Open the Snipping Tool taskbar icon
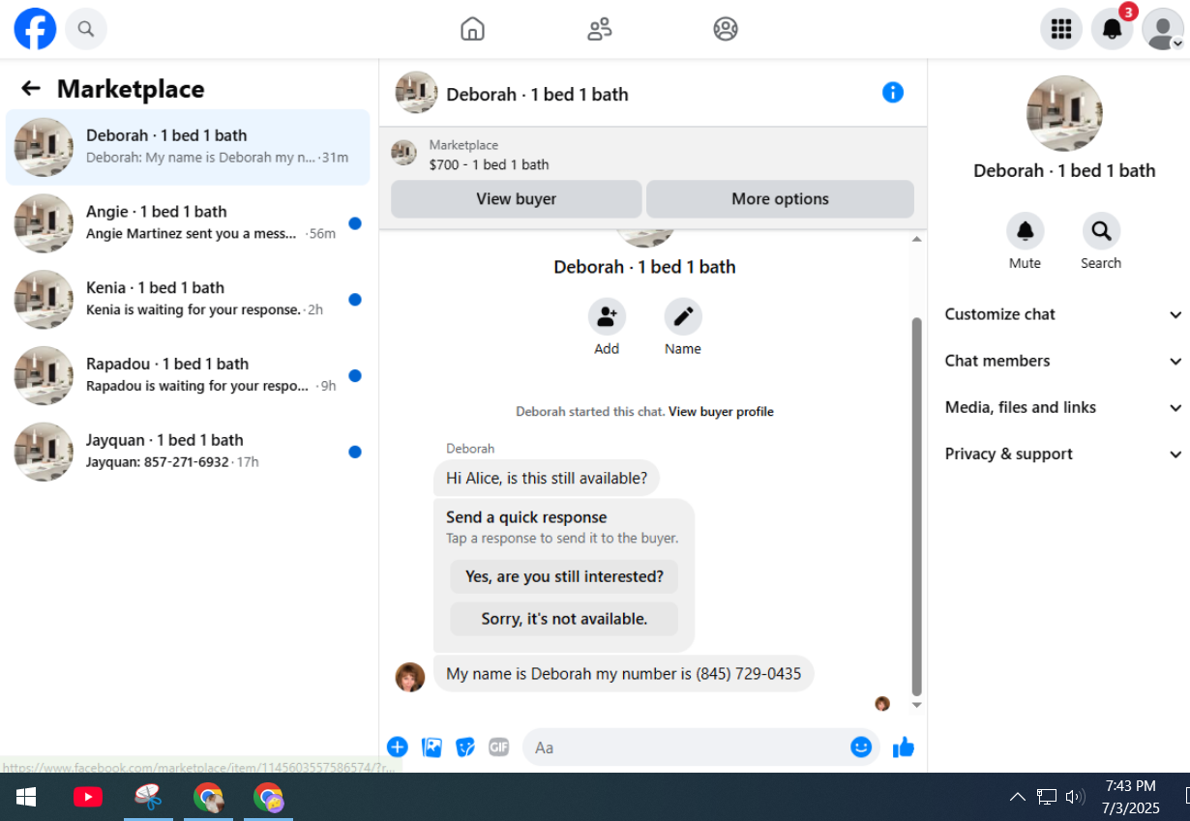Image resolution: width=1190 pixels, height=821 pixels. coord(148,797)
